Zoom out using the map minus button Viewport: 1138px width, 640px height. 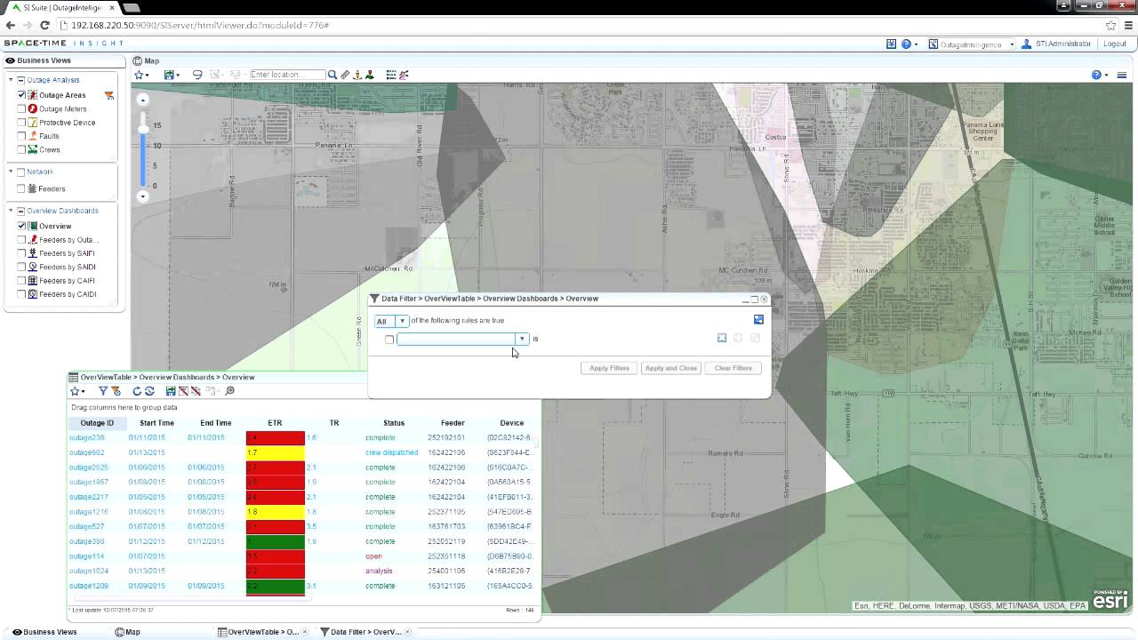(142, 196)
